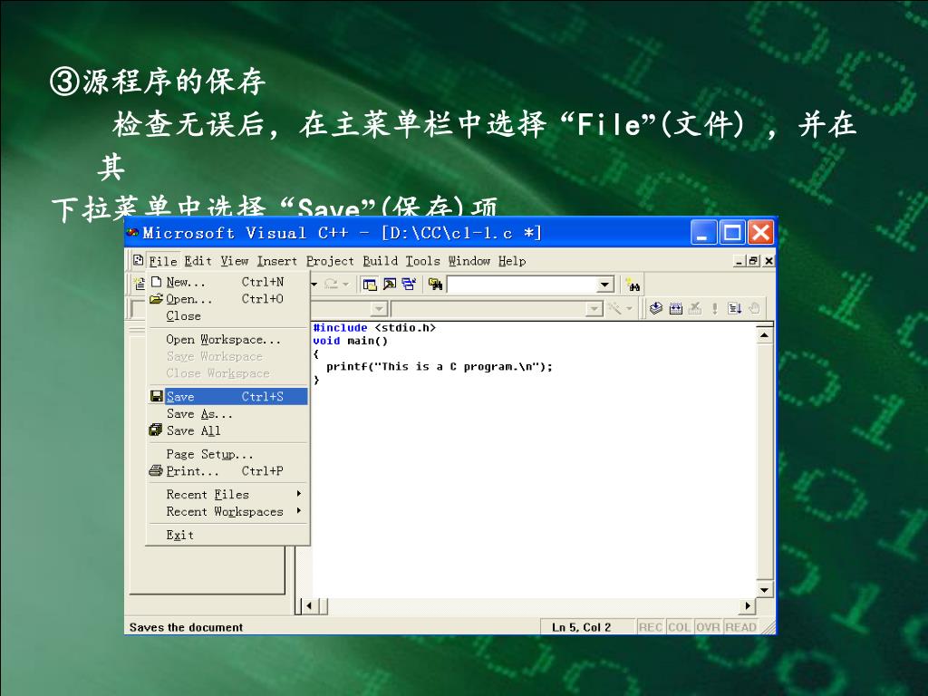Click the binoculars Search icon
The image size is (928, 696).
[633, 285]
